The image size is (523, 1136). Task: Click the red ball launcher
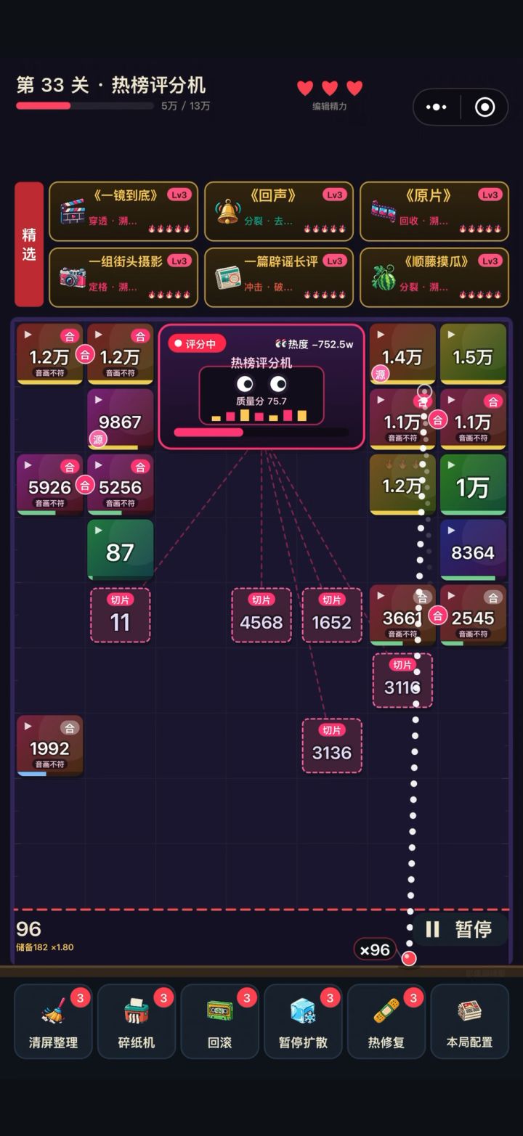(409, 958)
